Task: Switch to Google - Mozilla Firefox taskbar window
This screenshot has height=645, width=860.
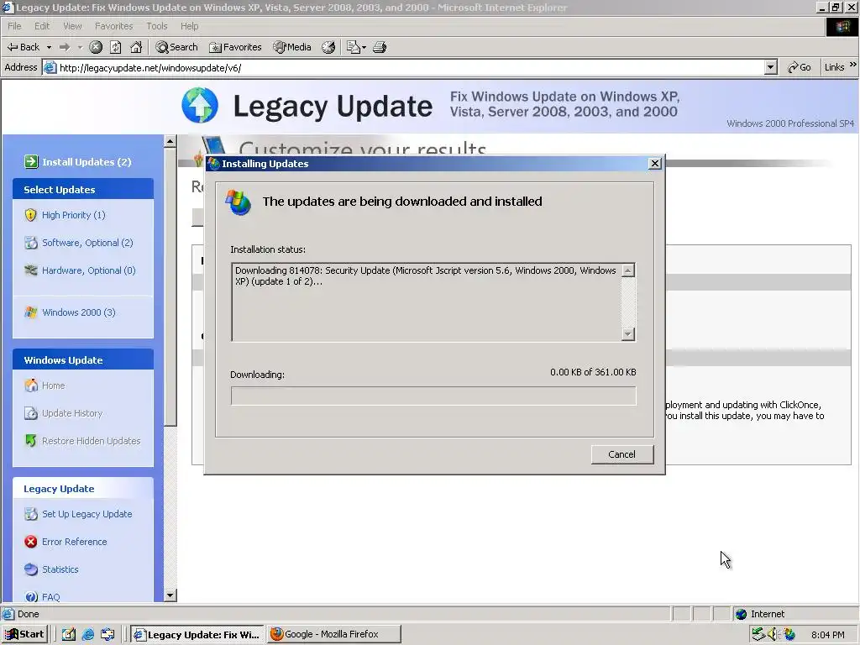Action: [x=334, y=634]
